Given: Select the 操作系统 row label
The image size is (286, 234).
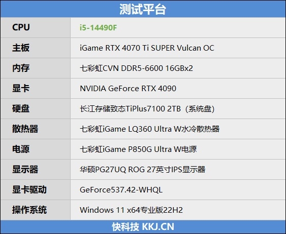Looking at the screenshot, I should tap(29, 210).
